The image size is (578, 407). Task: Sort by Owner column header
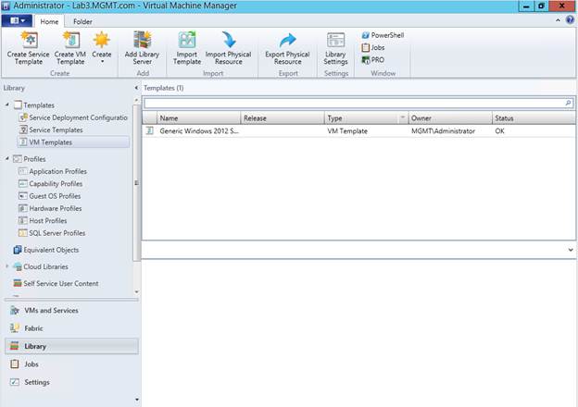click(x=450, y=118)
